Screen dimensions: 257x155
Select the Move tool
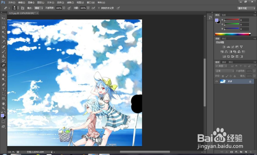3,18
